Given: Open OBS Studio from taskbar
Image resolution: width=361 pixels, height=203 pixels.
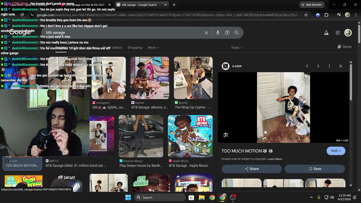Looking at the screenshot, I should point(233,197).
